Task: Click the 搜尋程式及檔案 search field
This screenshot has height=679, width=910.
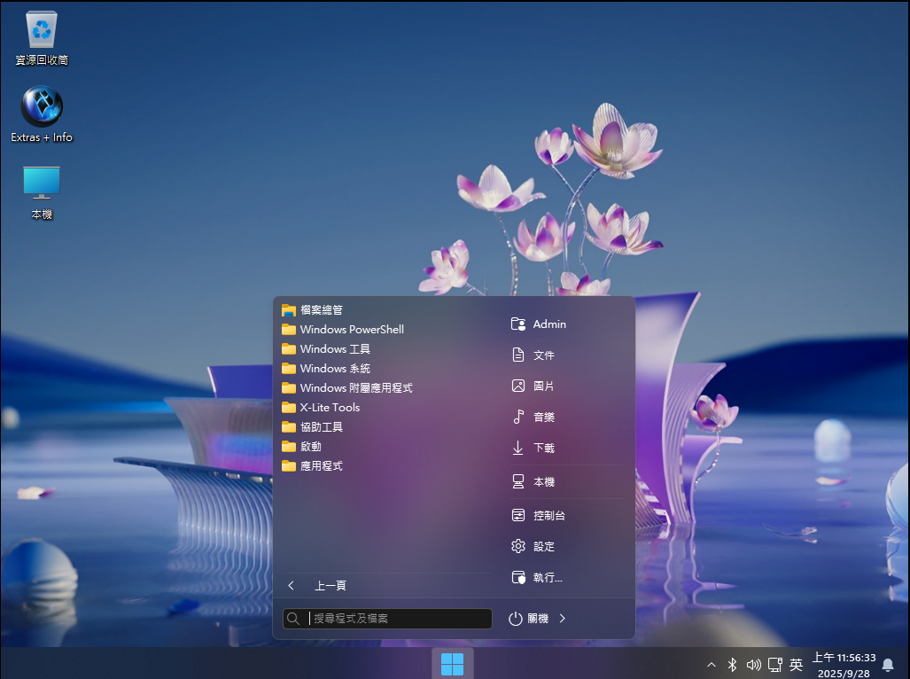Action: [x=397, y=619]
